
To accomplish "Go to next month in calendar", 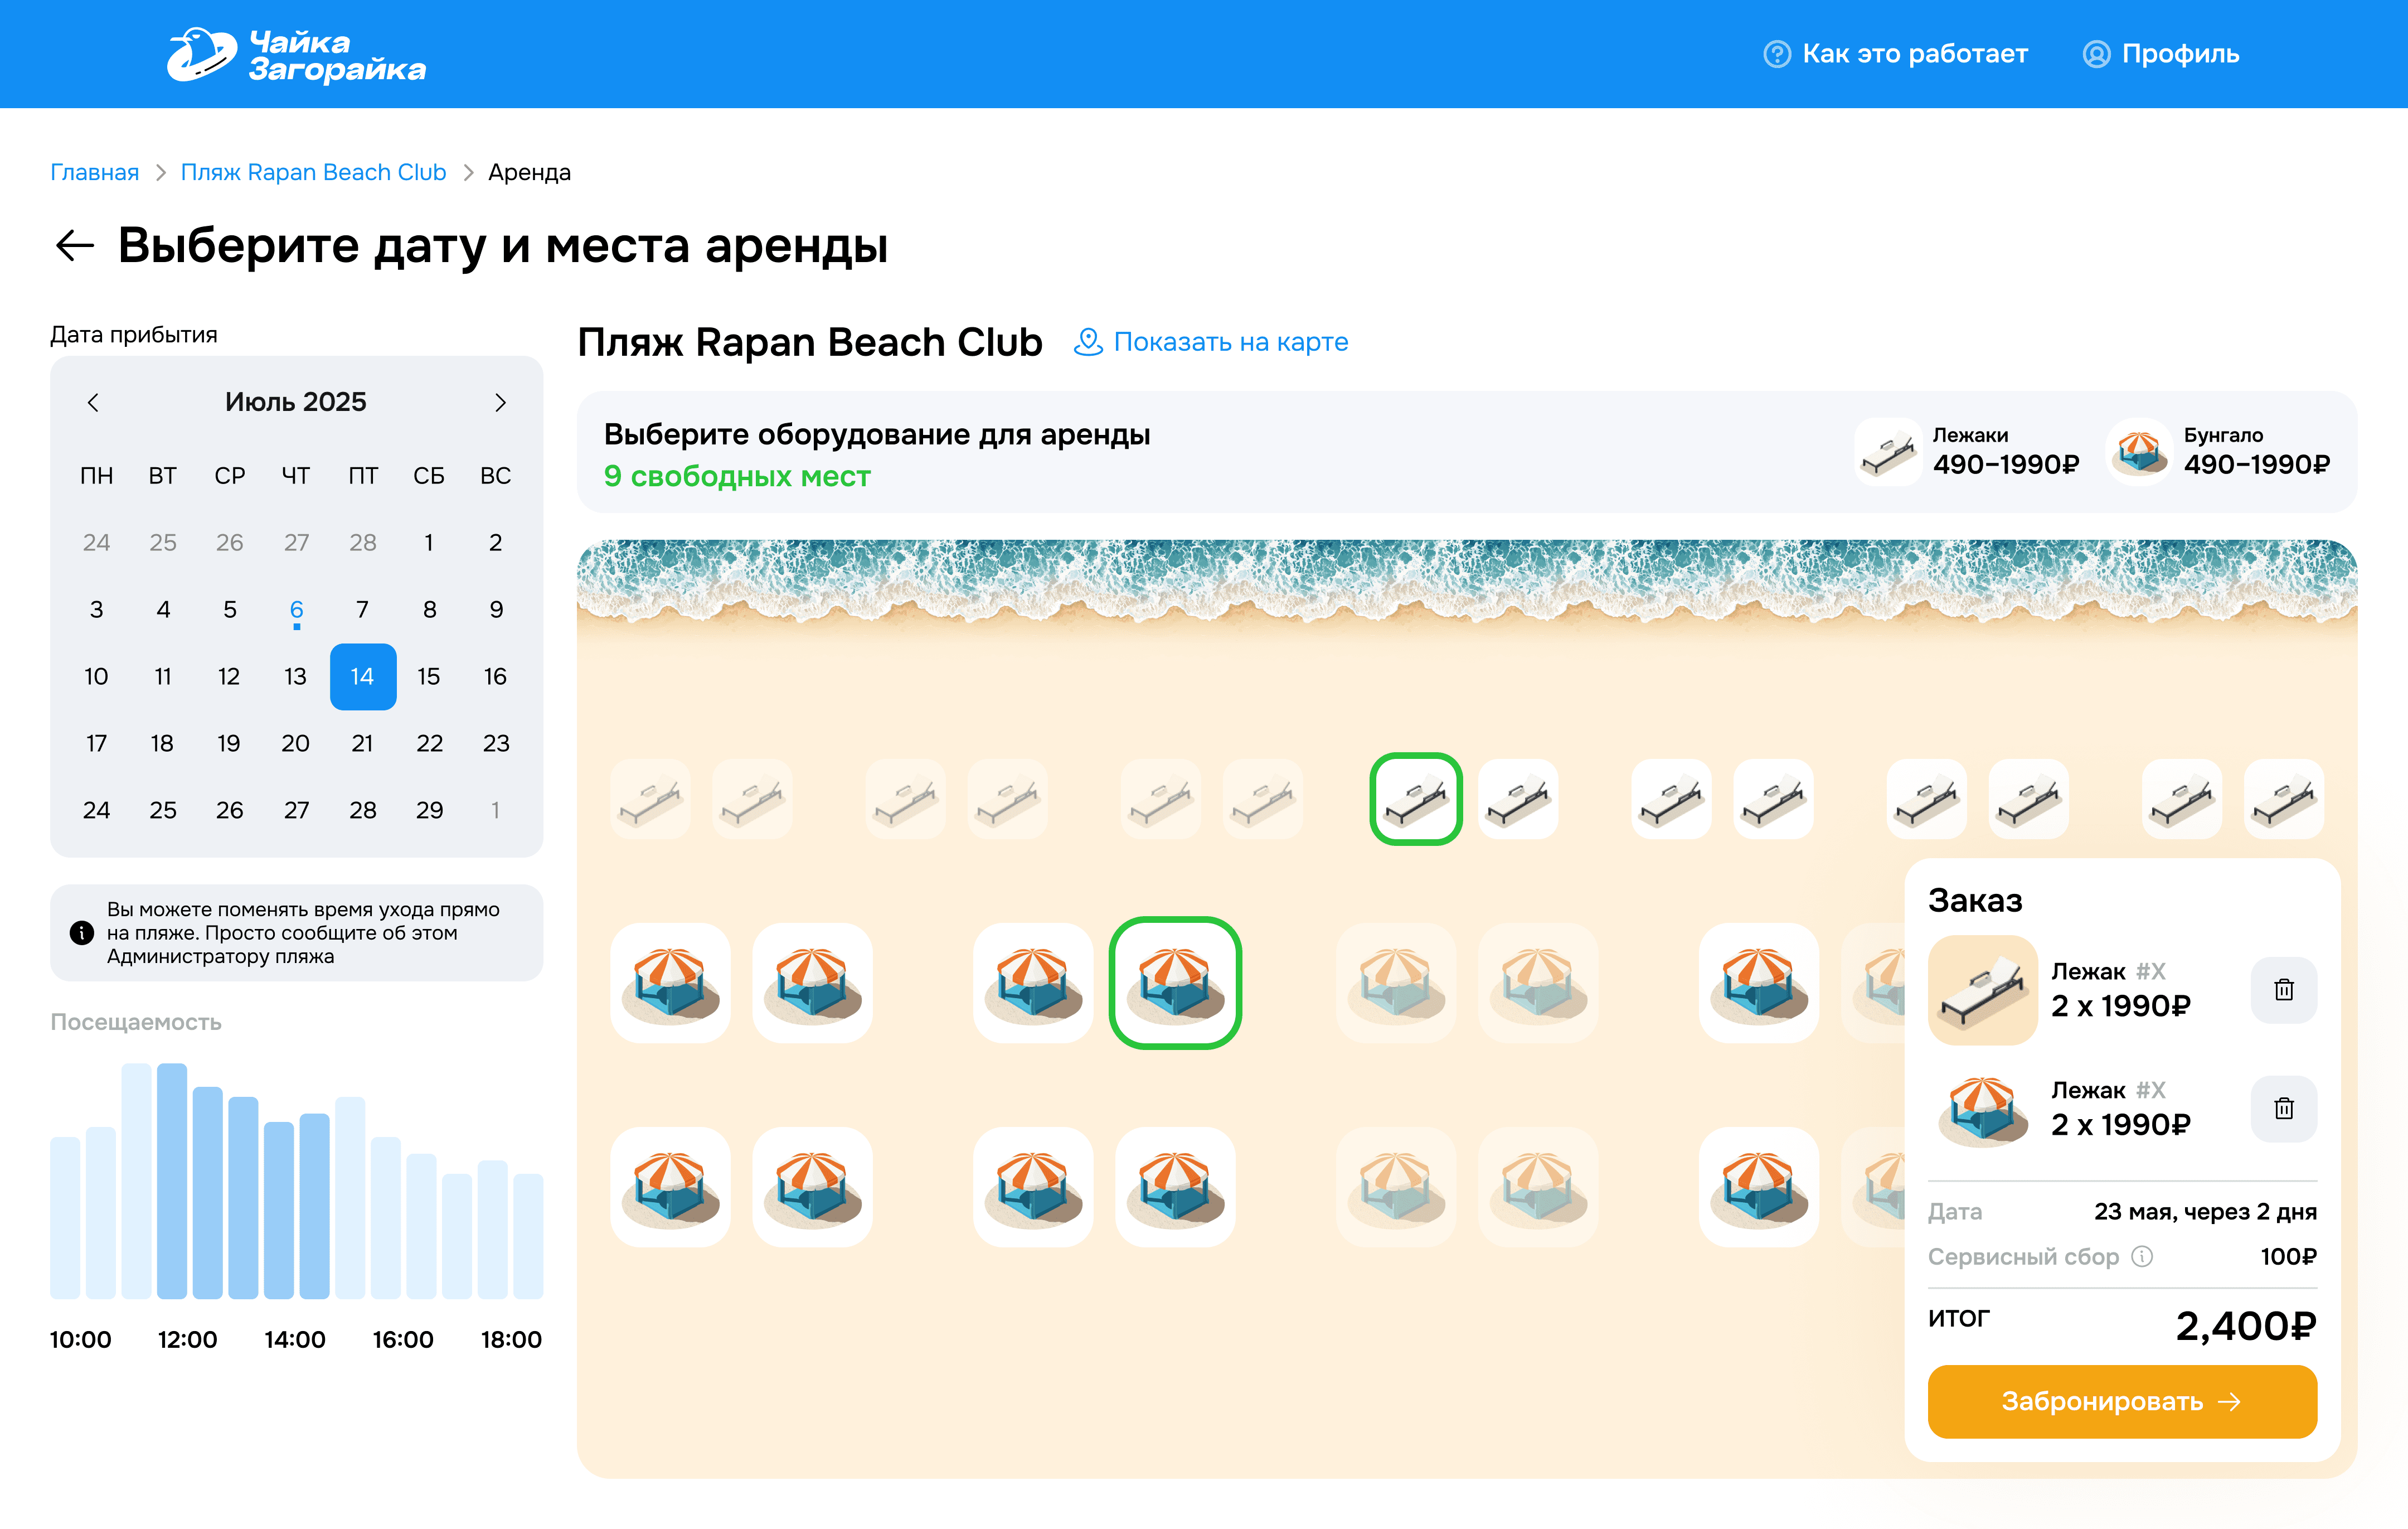I will click(500, 402).
